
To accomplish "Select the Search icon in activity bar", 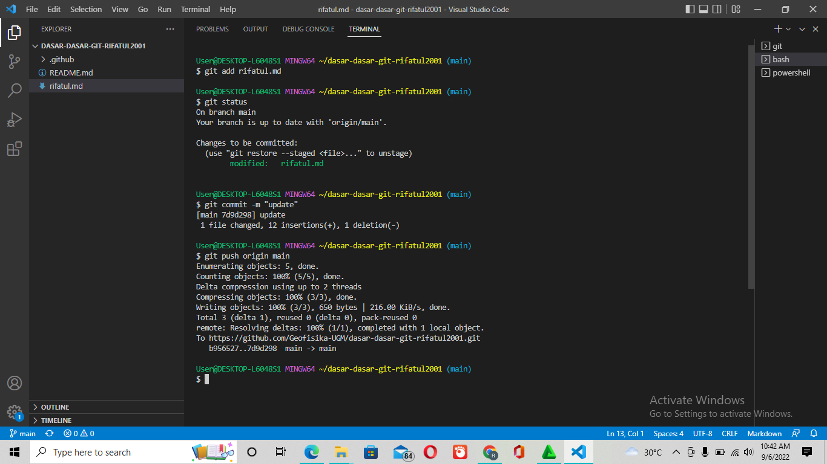I will point(15,89).
